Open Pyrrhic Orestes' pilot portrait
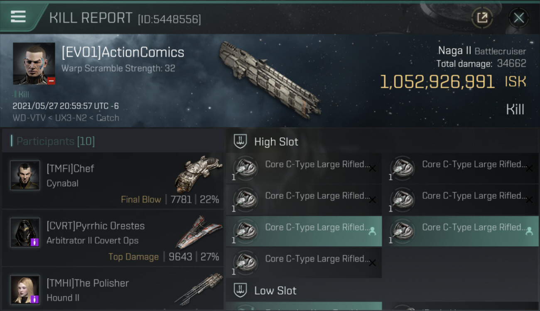540x311 pixels. coord(25,233)
